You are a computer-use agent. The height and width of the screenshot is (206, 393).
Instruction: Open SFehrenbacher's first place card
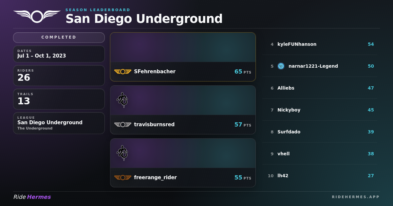point(183,57)
